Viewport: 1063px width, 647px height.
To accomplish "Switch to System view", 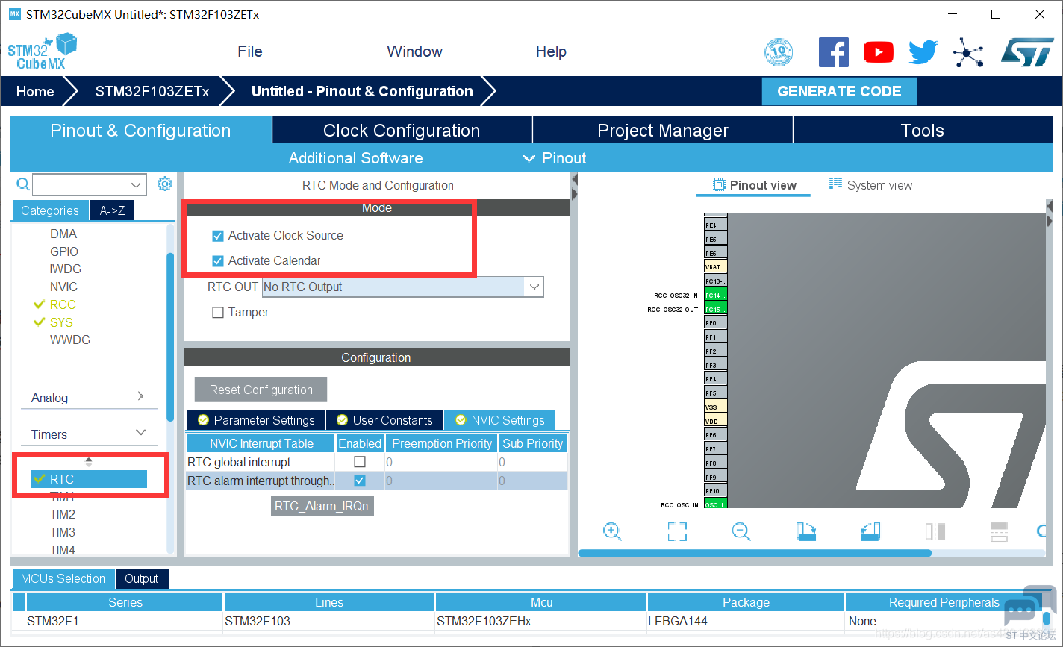I will tap(871, 185).
